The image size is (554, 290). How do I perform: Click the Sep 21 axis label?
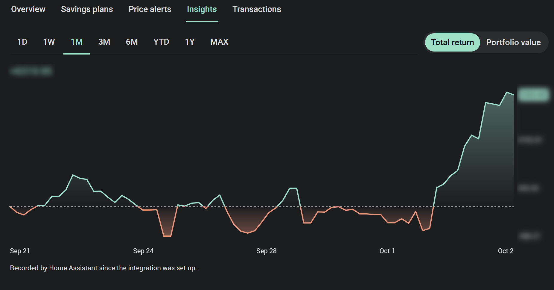[x=20, y=251]
